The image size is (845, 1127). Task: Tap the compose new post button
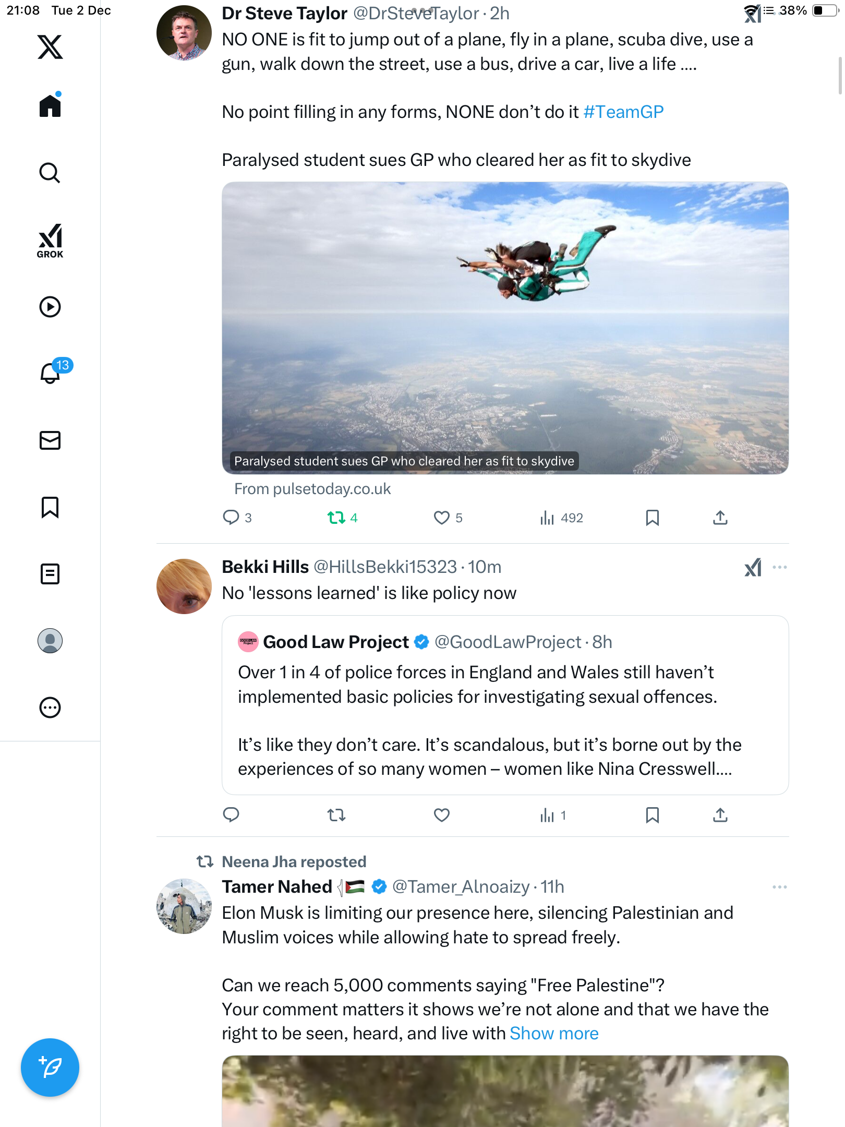coord(50,1067)
